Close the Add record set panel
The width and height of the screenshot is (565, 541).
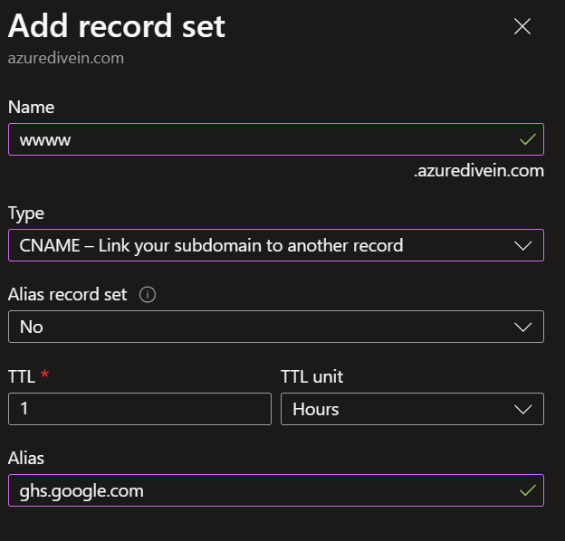pyautogui.click(x=522, y=27)
